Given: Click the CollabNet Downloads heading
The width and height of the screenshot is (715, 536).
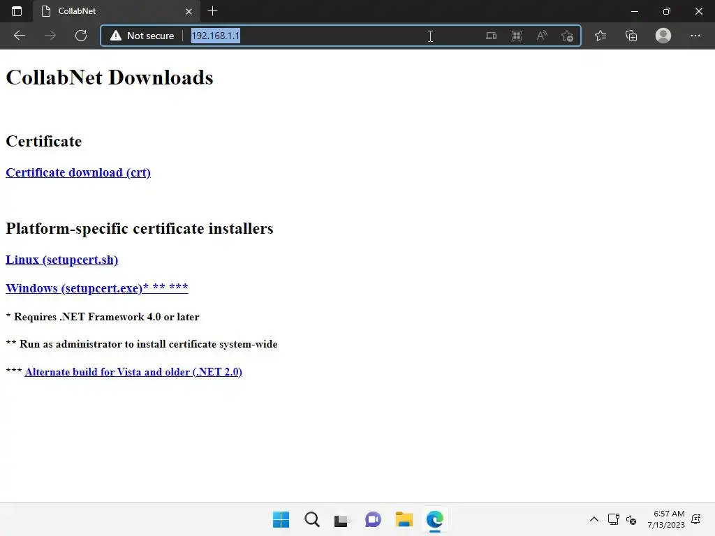Looking at the screenshot, I should [x=110, y=77].
